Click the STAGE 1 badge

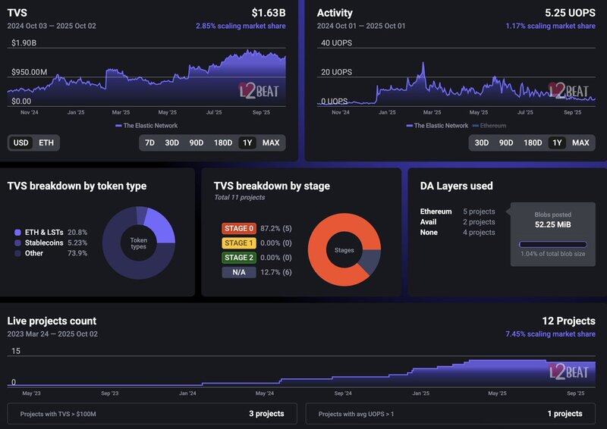(x=238, y=243)
